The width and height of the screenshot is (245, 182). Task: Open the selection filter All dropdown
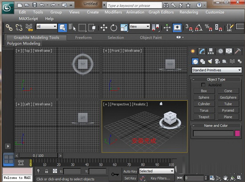pyautogui.click(x=47, y=26)
